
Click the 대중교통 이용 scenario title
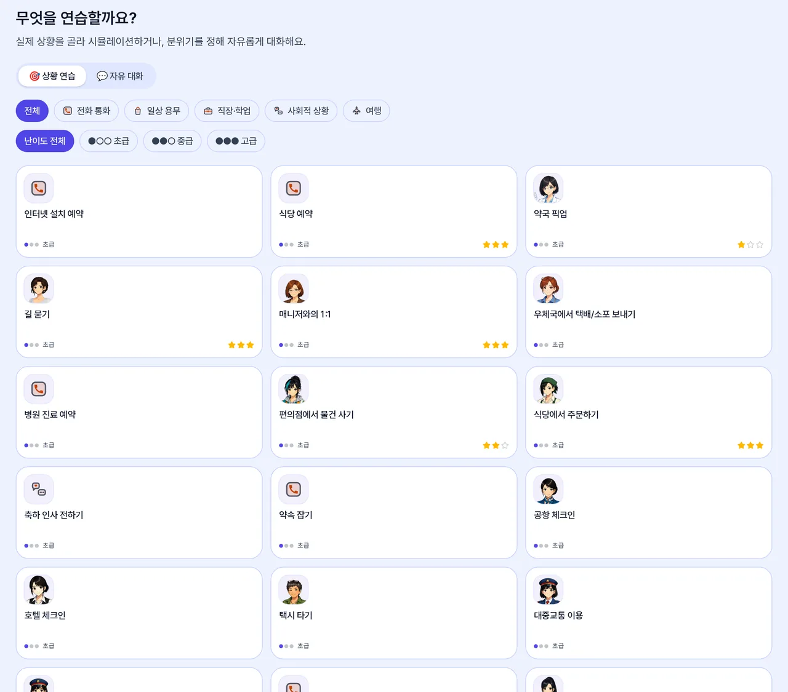coord(558,615)
